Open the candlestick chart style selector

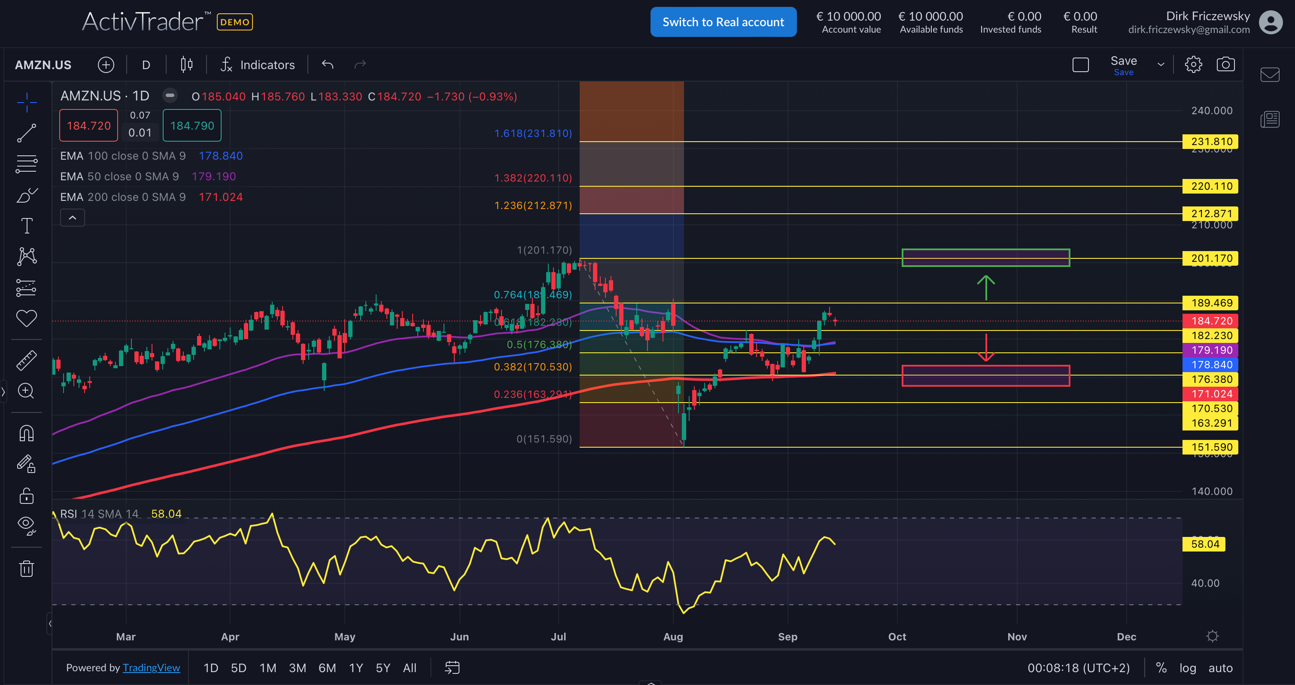(186, 65)
